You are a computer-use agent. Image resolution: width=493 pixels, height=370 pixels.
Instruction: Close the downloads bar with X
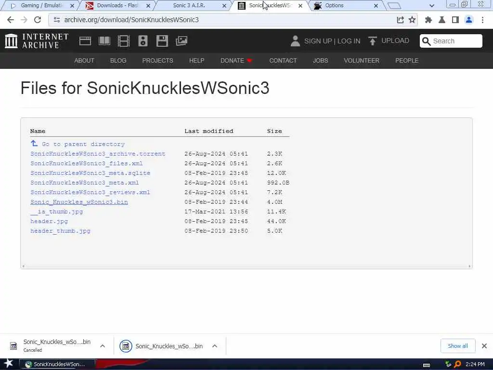484,346
